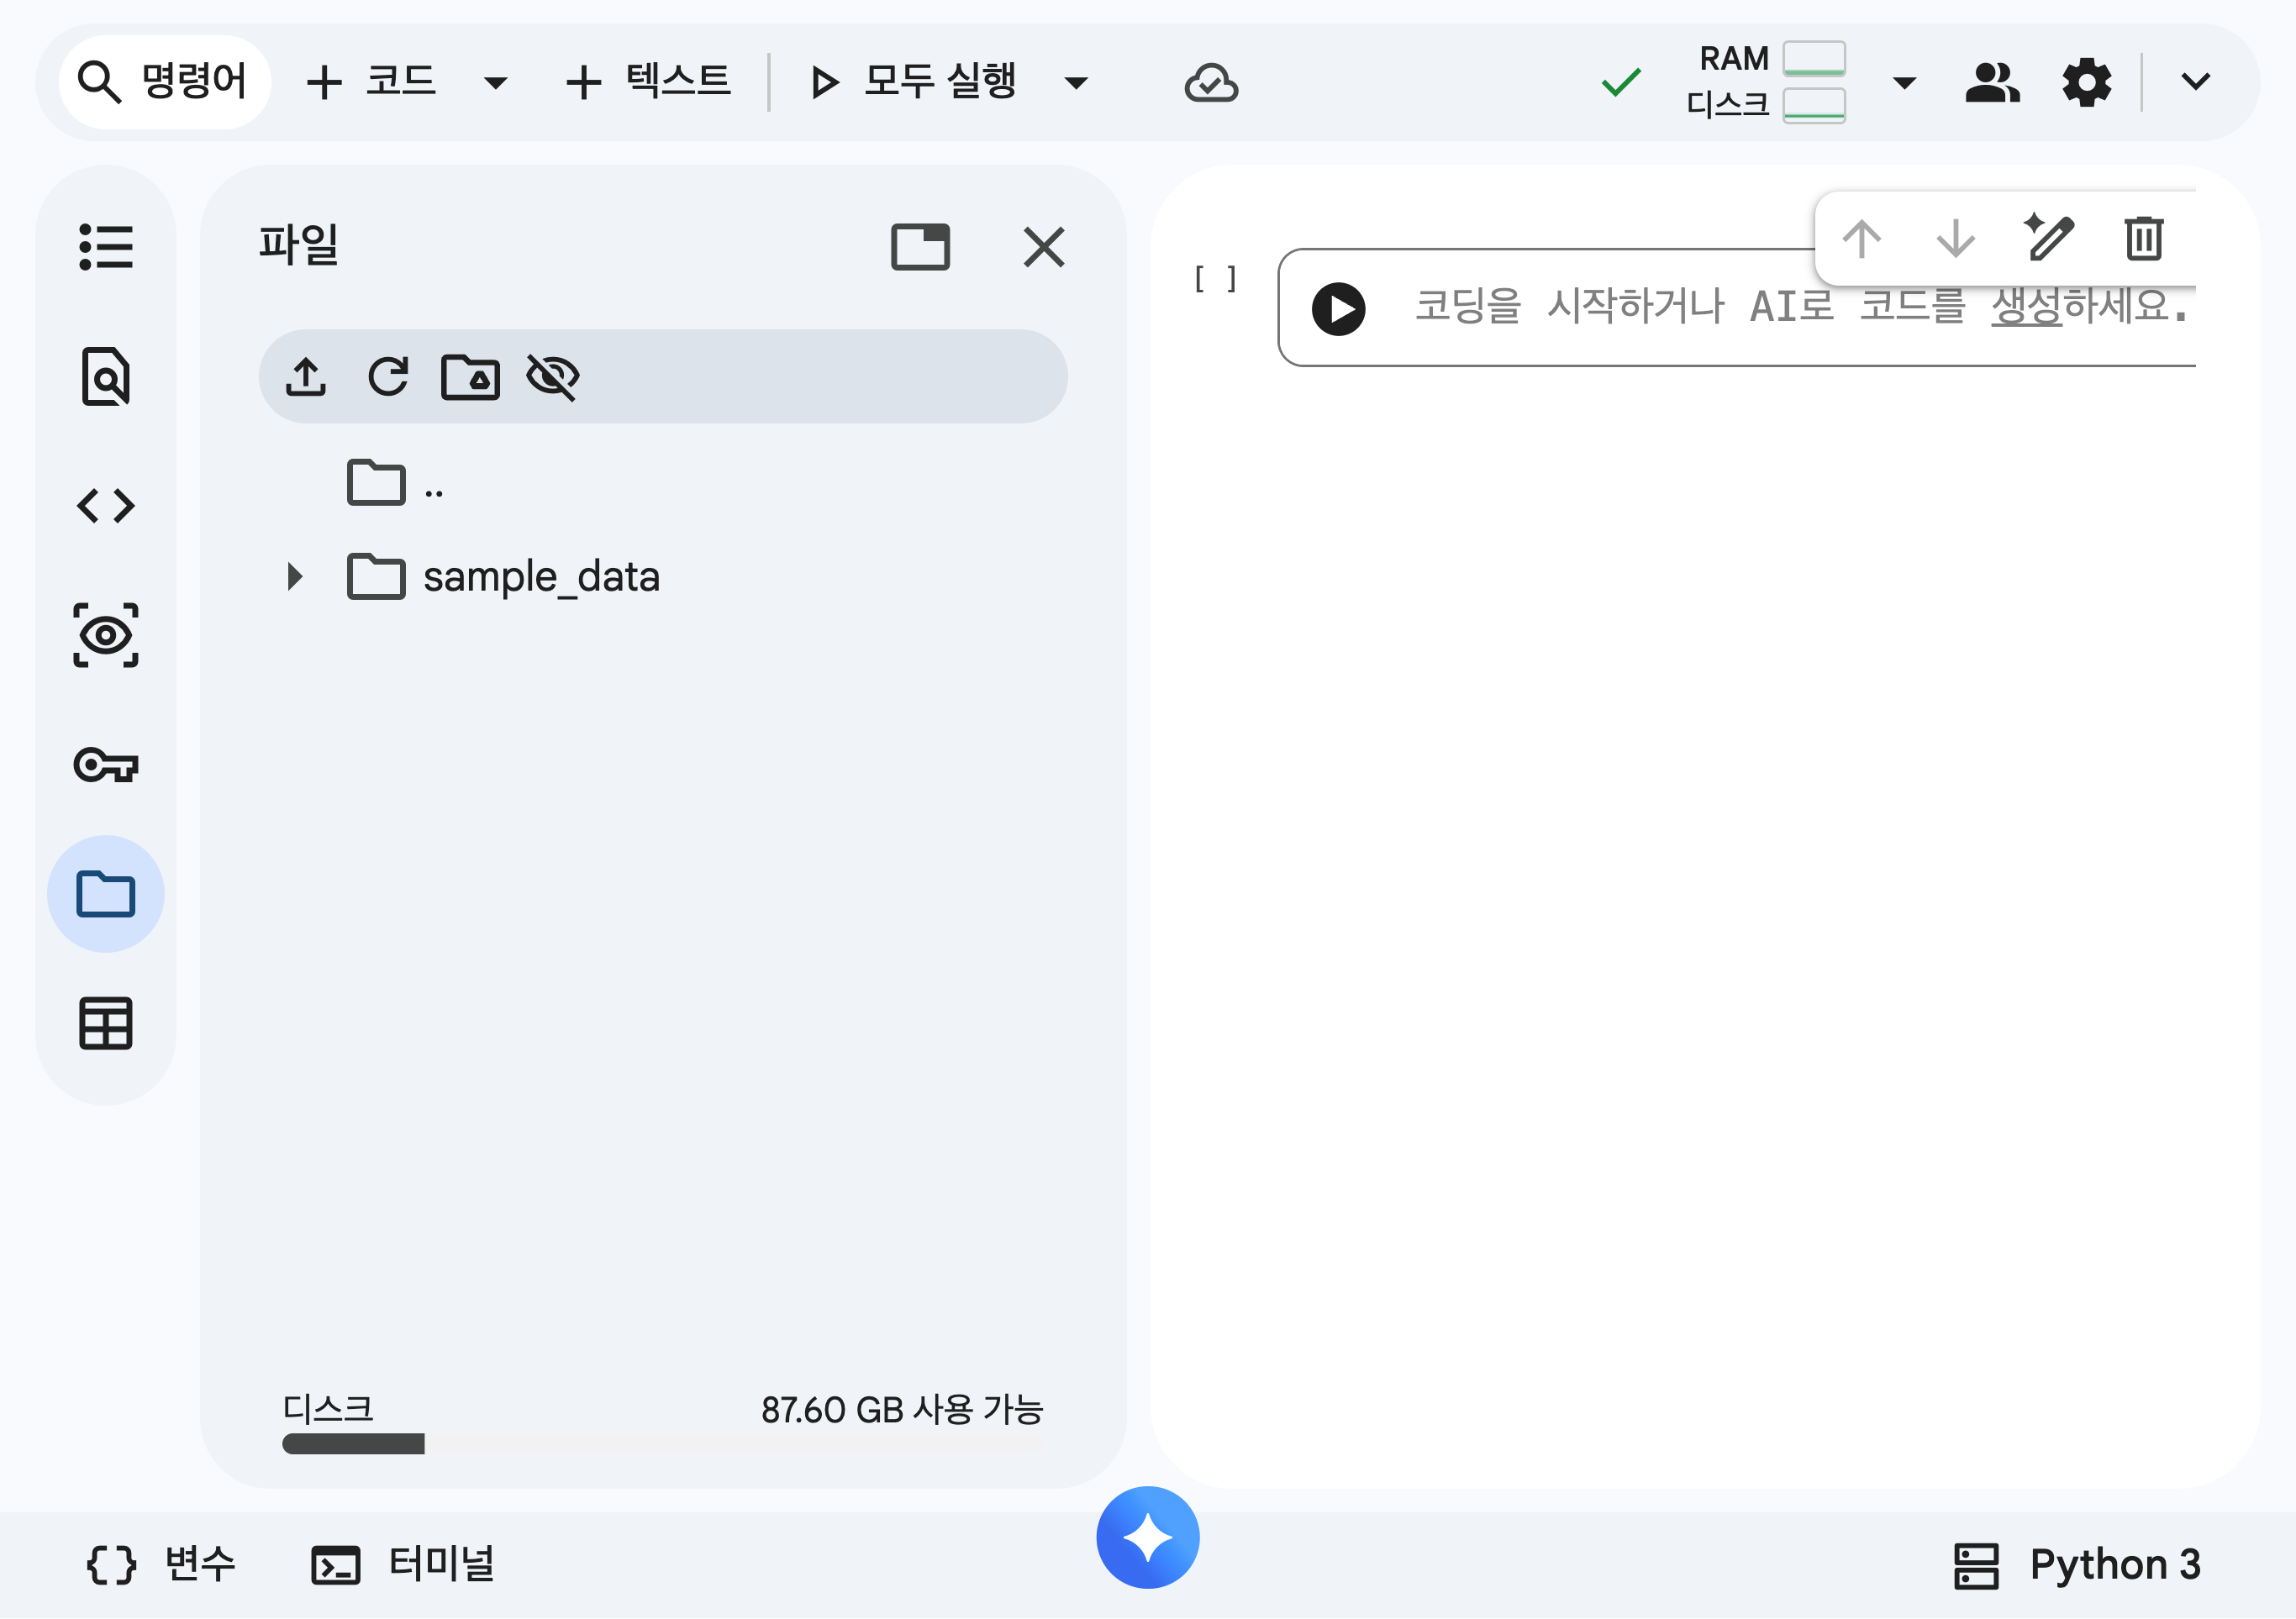Open the find and replace sidebar icon
Image resolution: width=2296 pixels, height=1619 pixels.
(106, 377)
